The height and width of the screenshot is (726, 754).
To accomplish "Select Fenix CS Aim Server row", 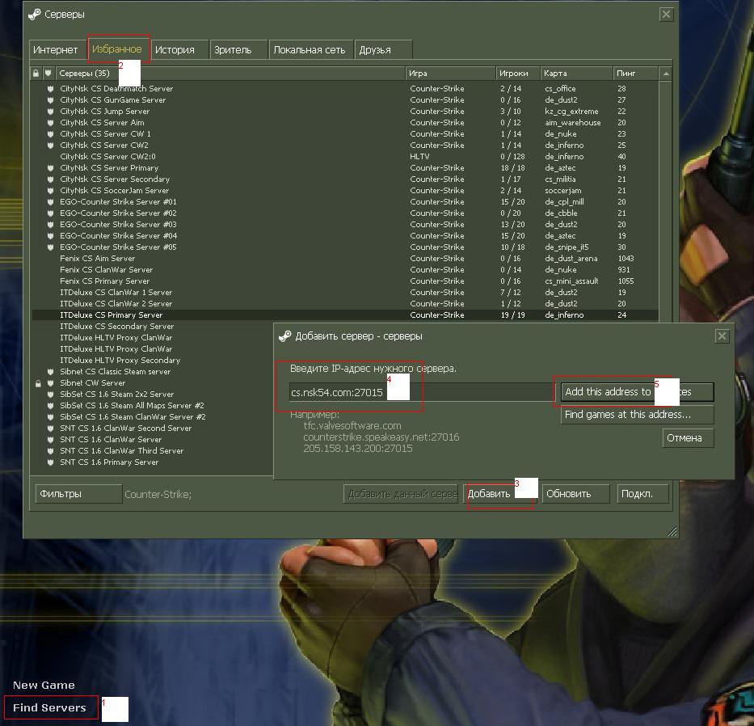I will (x=345, y=259).
